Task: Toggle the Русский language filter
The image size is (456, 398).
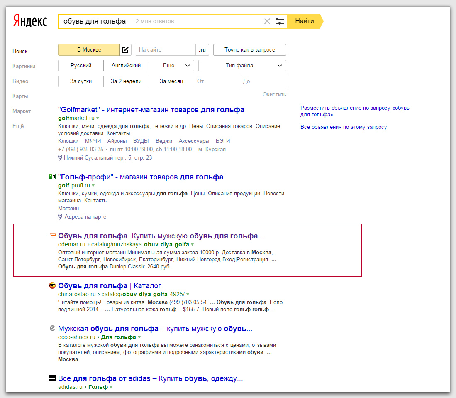Action: point(81,66)
